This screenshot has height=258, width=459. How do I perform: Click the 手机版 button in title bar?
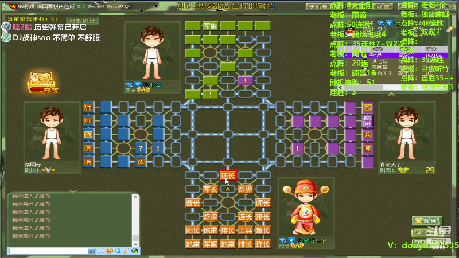point(318,6)
